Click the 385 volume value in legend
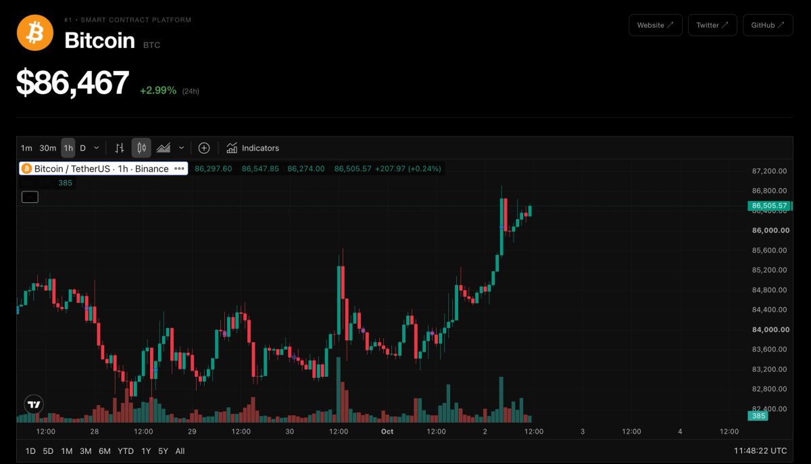The image size is (811, 464). [66, 183]
